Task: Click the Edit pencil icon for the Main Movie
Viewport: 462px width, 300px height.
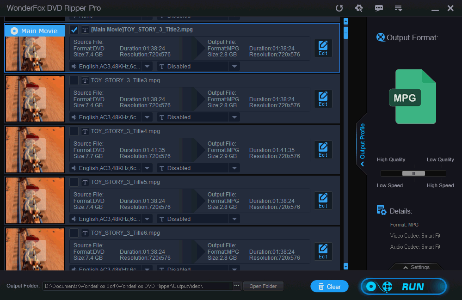Action: tap(323, 48)
